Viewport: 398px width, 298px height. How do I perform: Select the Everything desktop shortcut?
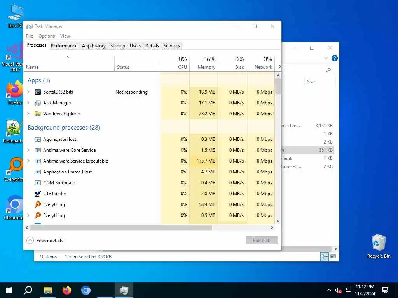14,169
